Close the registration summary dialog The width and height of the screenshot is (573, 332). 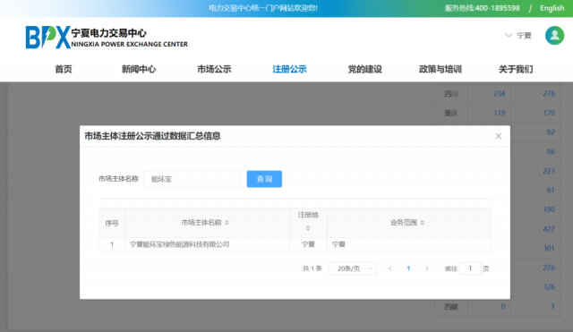pos(498,136)
